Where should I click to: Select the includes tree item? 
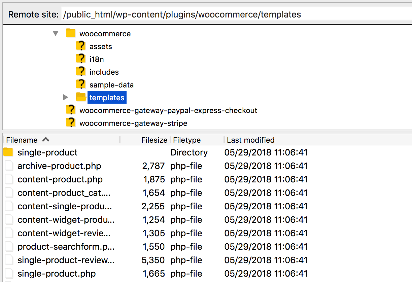pyautogui.click(x=104, y=72)
